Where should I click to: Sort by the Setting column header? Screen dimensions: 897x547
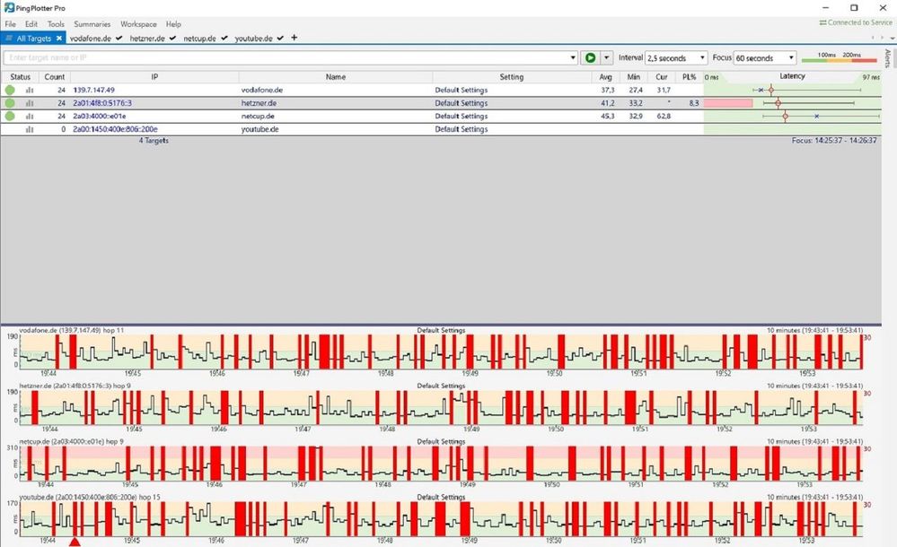point(512,76)
